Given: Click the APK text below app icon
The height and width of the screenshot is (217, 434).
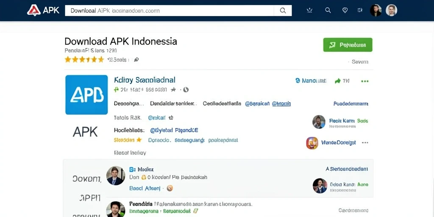Looking at the screenshot, I should coord(85,132).
